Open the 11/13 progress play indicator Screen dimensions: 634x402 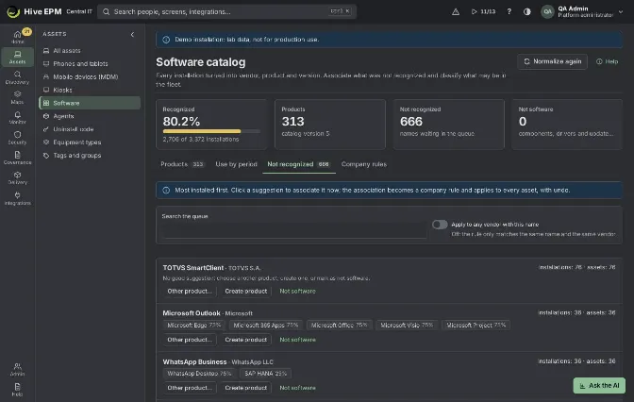point(483,11)
